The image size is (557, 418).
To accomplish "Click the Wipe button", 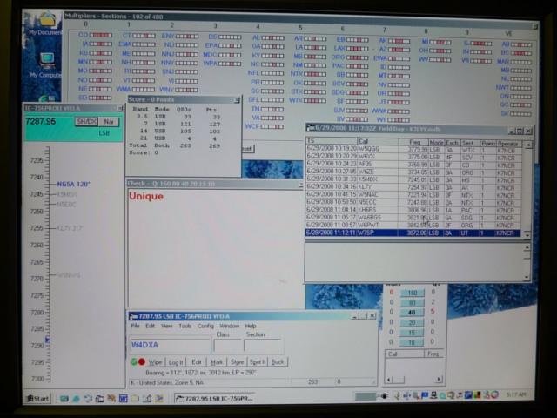I will [x=155, y=361].
